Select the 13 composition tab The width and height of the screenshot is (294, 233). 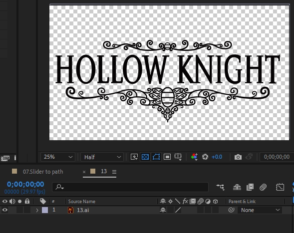pos(104,171)
